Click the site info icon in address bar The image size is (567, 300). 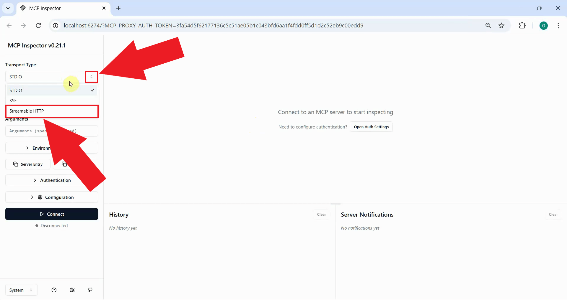(55, 26)
